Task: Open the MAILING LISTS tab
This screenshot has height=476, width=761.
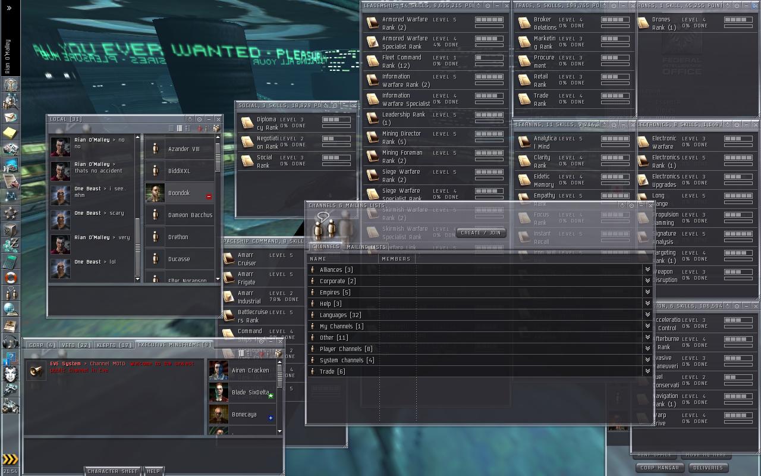Action: [366, 246]
